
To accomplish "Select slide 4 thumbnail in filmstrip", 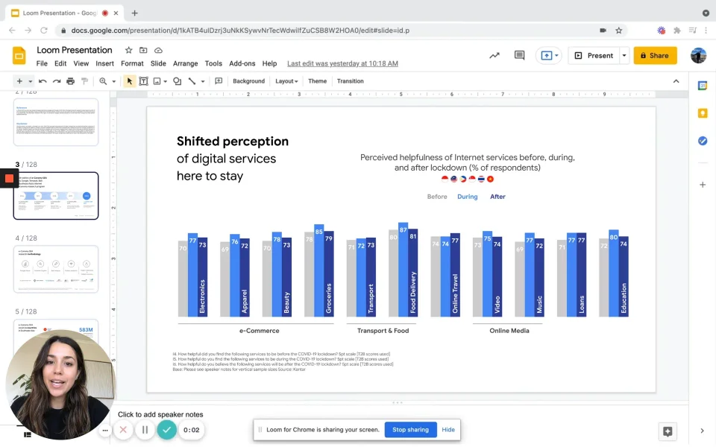I will tap(56, 269).
